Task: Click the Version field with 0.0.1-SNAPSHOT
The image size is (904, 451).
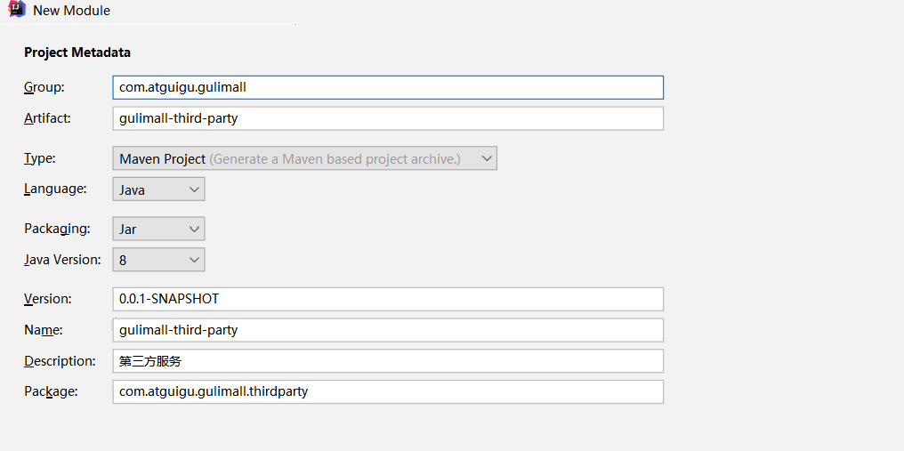Action: pos(388,299)
